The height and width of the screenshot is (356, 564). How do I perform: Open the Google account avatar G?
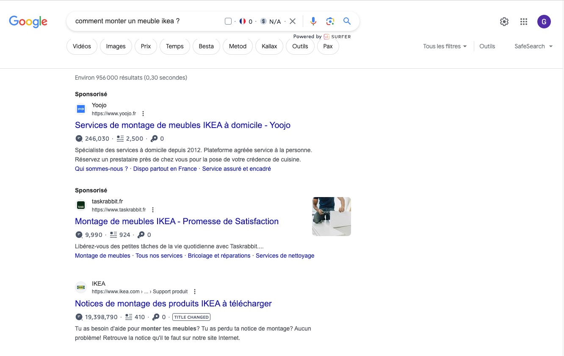tap(544, 22)
